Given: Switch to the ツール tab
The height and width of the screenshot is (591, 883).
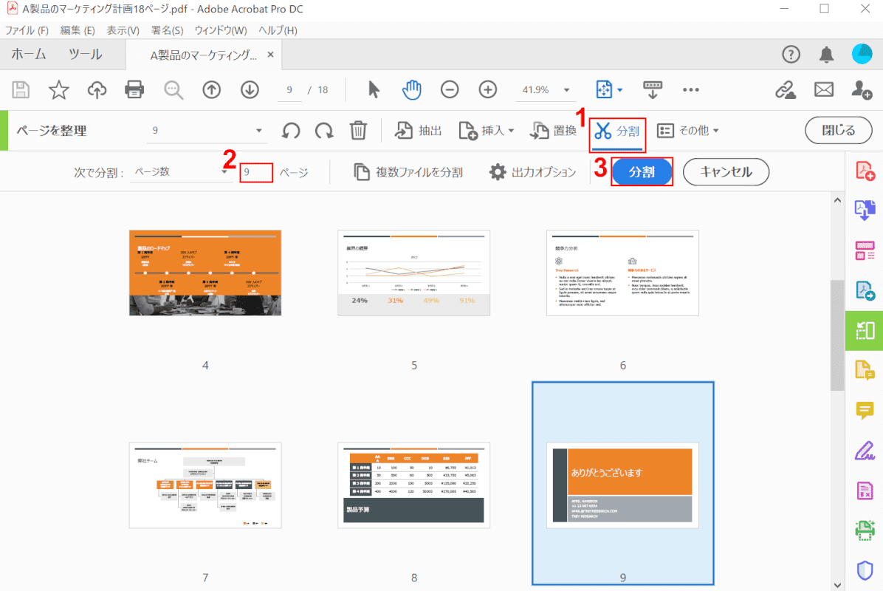Looking at the screenshot, I should (x=86, y=54).
